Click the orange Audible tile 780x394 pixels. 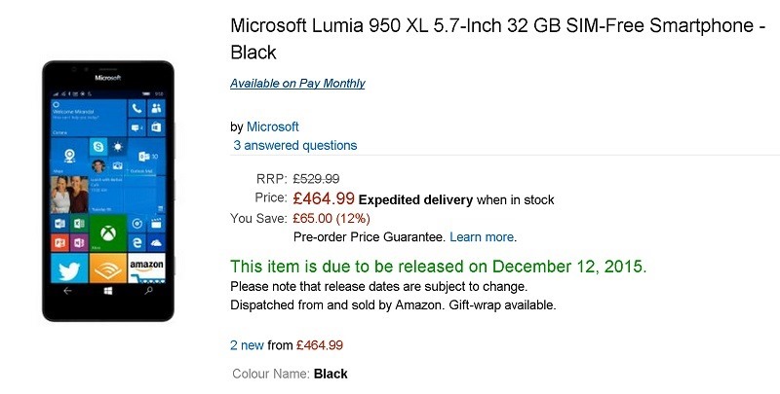tap(108, 269)
